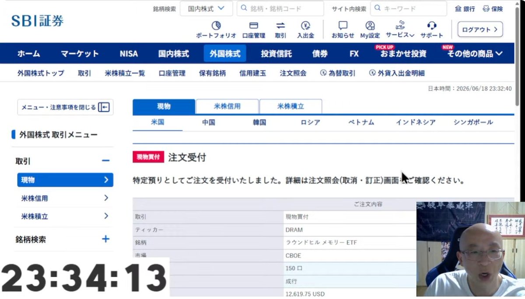Select 中国 market tab
This screenshot has height=299, width=525.
[x=209, y=122]
